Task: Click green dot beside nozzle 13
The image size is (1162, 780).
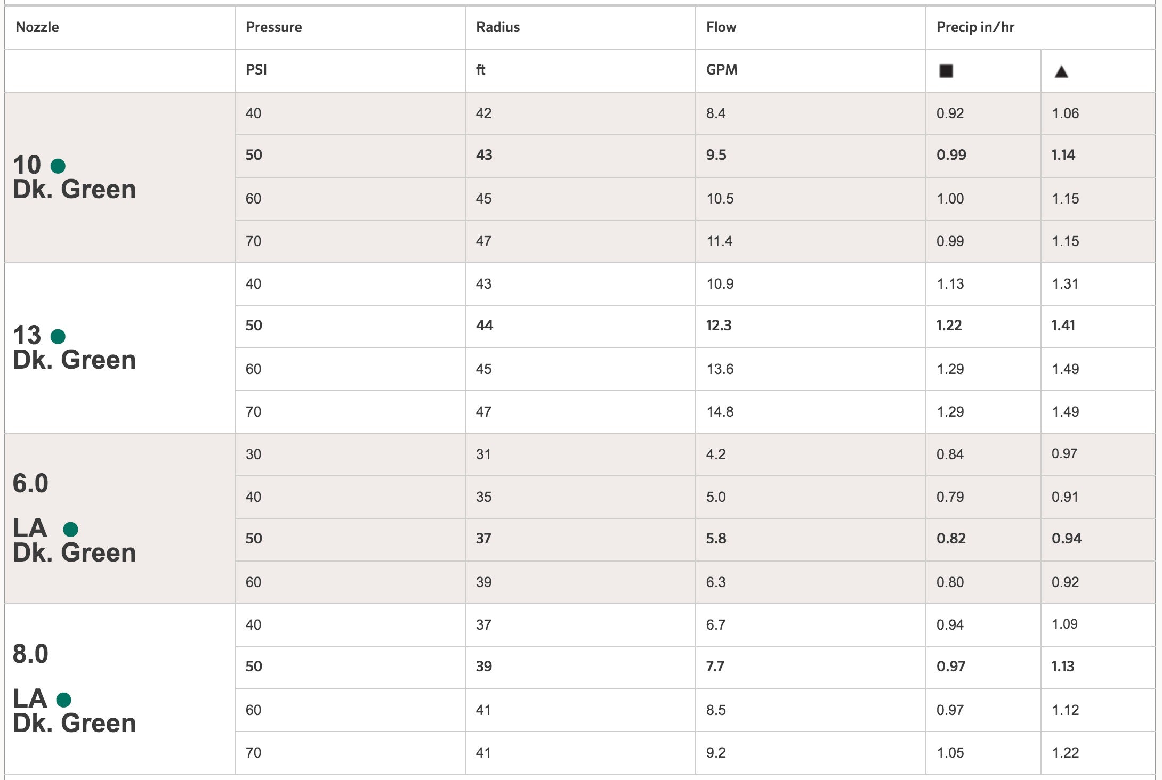Action: pyautogui.click(x=58, y=337)
